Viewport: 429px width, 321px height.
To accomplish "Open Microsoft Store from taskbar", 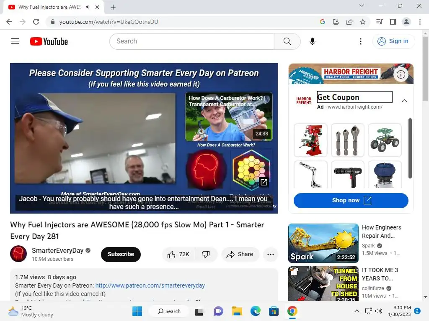I will point(274,311).
